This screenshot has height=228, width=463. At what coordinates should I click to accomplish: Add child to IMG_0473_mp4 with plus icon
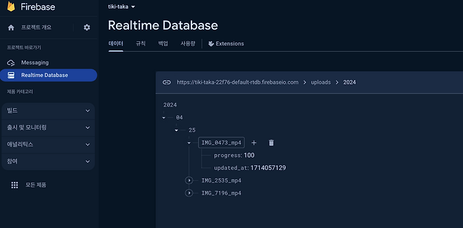[254, 143]
